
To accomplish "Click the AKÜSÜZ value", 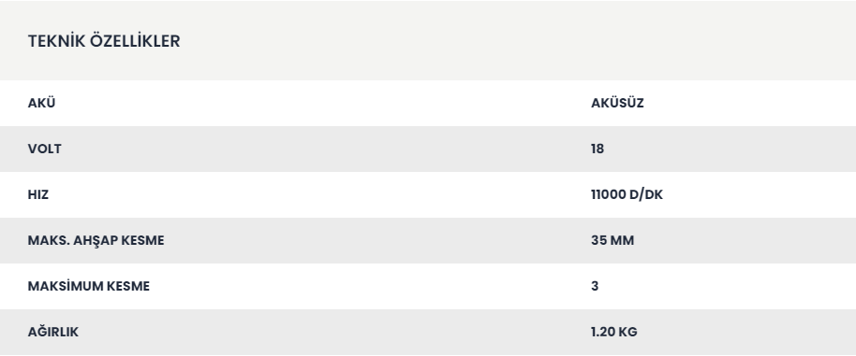I will coord(617,103).
